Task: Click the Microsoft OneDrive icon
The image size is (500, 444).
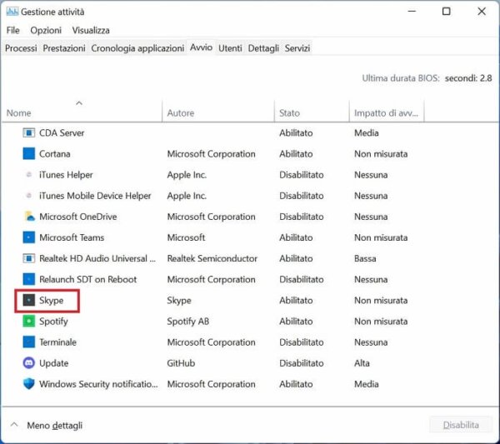Action: pyautogui.click(x=29, y=217)
